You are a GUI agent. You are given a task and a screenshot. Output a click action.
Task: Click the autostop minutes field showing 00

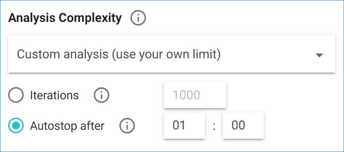point(243,126)
